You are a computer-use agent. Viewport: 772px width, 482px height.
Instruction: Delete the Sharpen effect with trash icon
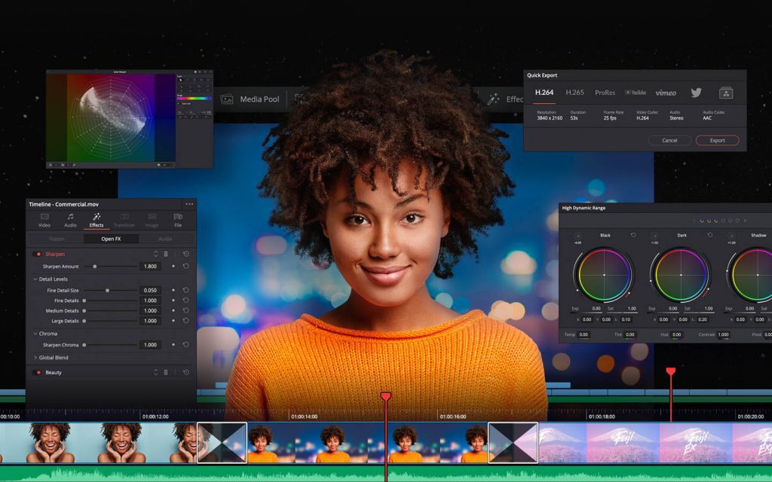point(166,254)
